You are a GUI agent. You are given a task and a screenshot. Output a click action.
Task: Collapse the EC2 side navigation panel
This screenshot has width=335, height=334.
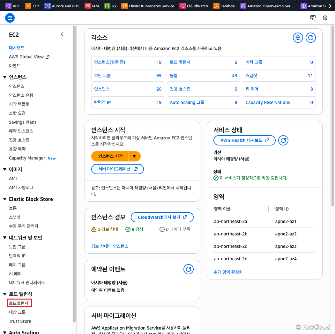pyautogui.click(x=62, y=34)
